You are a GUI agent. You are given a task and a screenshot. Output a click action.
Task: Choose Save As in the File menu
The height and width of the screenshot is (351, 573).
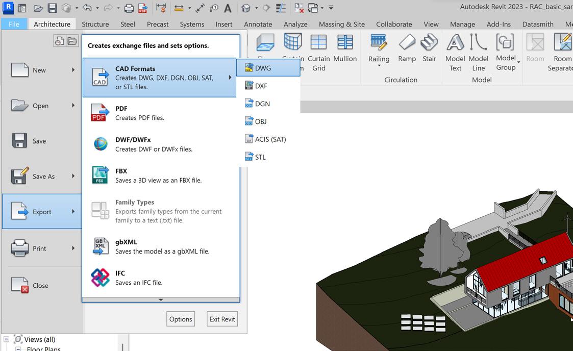pyautogui.click(x=42, y=177)
